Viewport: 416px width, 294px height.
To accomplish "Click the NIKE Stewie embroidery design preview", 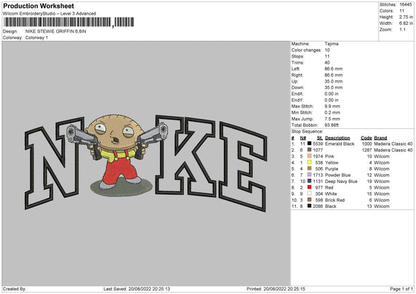I will (146, 162).
